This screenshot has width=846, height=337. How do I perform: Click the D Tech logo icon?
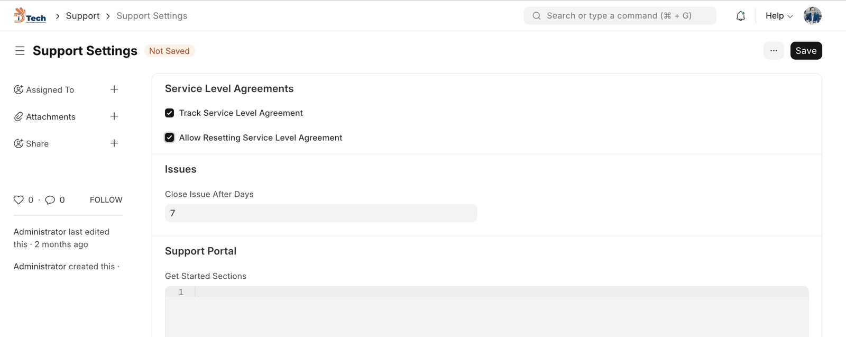pos(30,16)
